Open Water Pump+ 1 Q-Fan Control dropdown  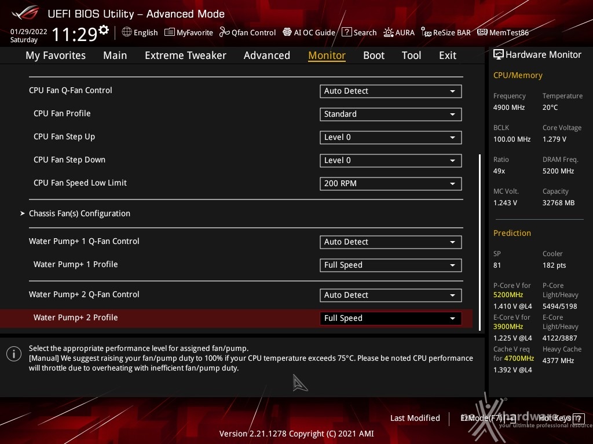[x=391, y=242]
